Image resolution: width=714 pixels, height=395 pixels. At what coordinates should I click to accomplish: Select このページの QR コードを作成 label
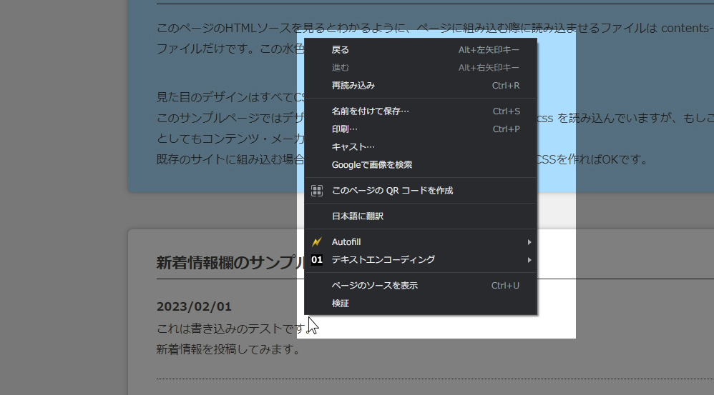392,191
